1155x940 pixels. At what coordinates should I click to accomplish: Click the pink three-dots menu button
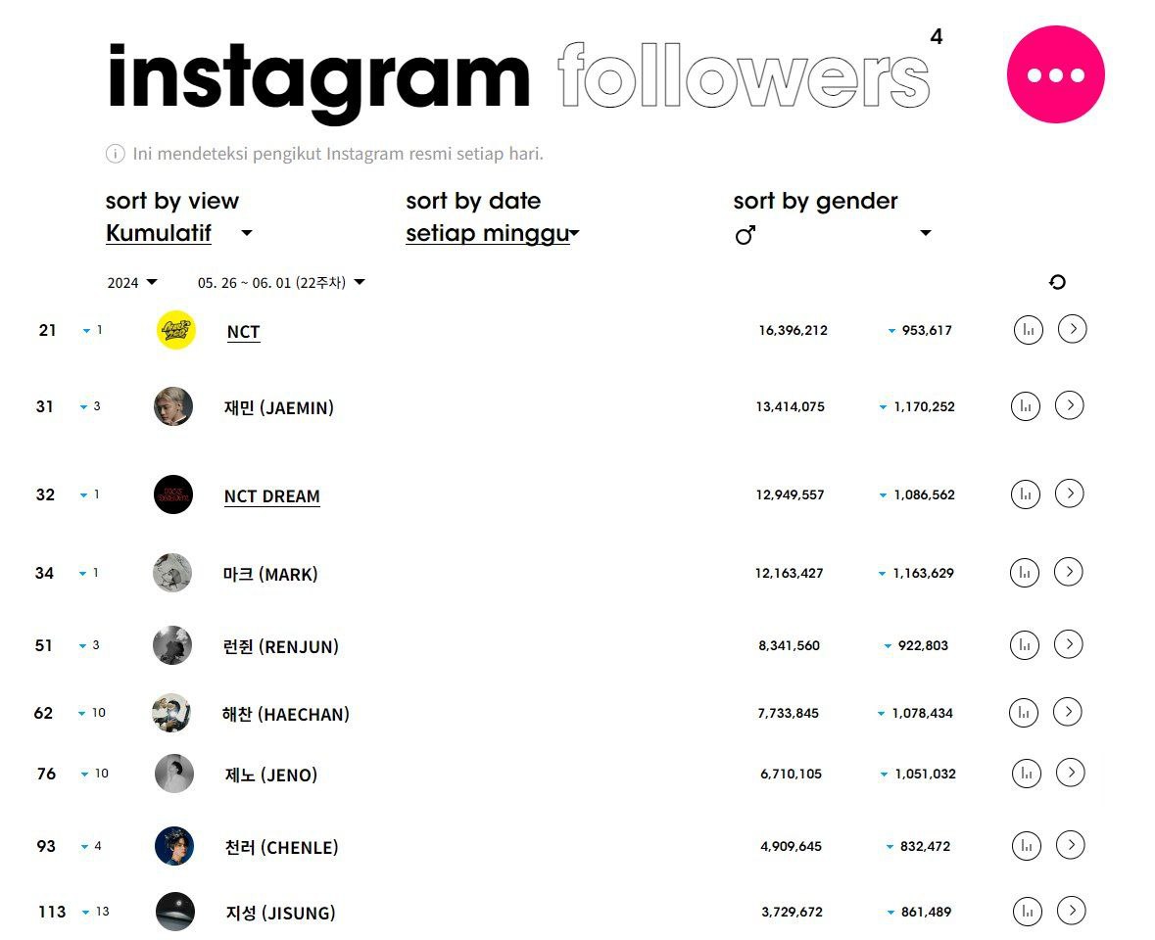click(1055, 74)
